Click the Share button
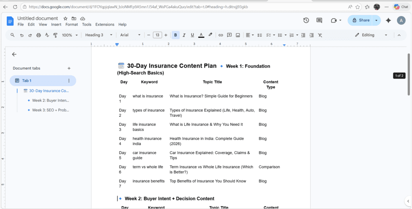412x209 pixels. tap(360, 20)
